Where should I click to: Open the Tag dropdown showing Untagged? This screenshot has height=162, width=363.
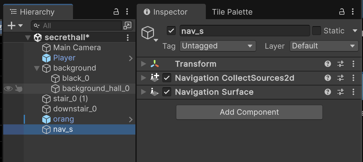[218, 46]
